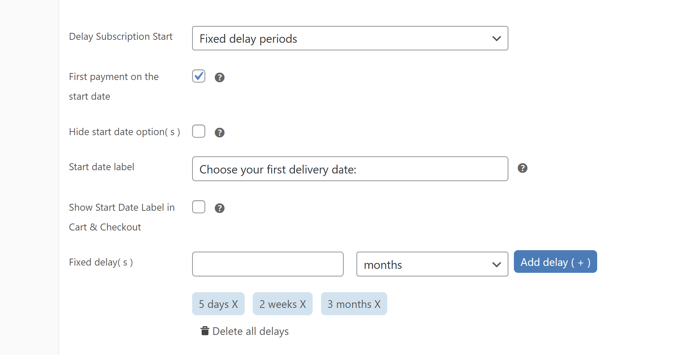Check Show Start Date Label in Cart & Checkout
Viewport: 687px width, 355px height.
coord(199,207)
